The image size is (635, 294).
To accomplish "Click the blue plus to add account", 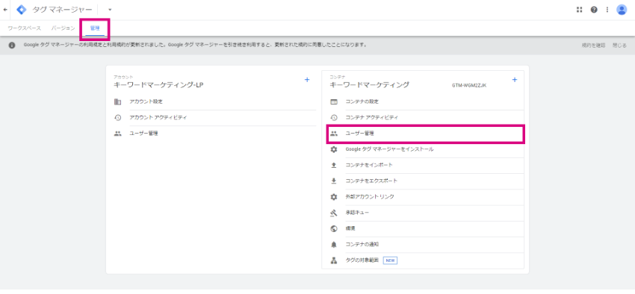I will (x=307, y=80).
